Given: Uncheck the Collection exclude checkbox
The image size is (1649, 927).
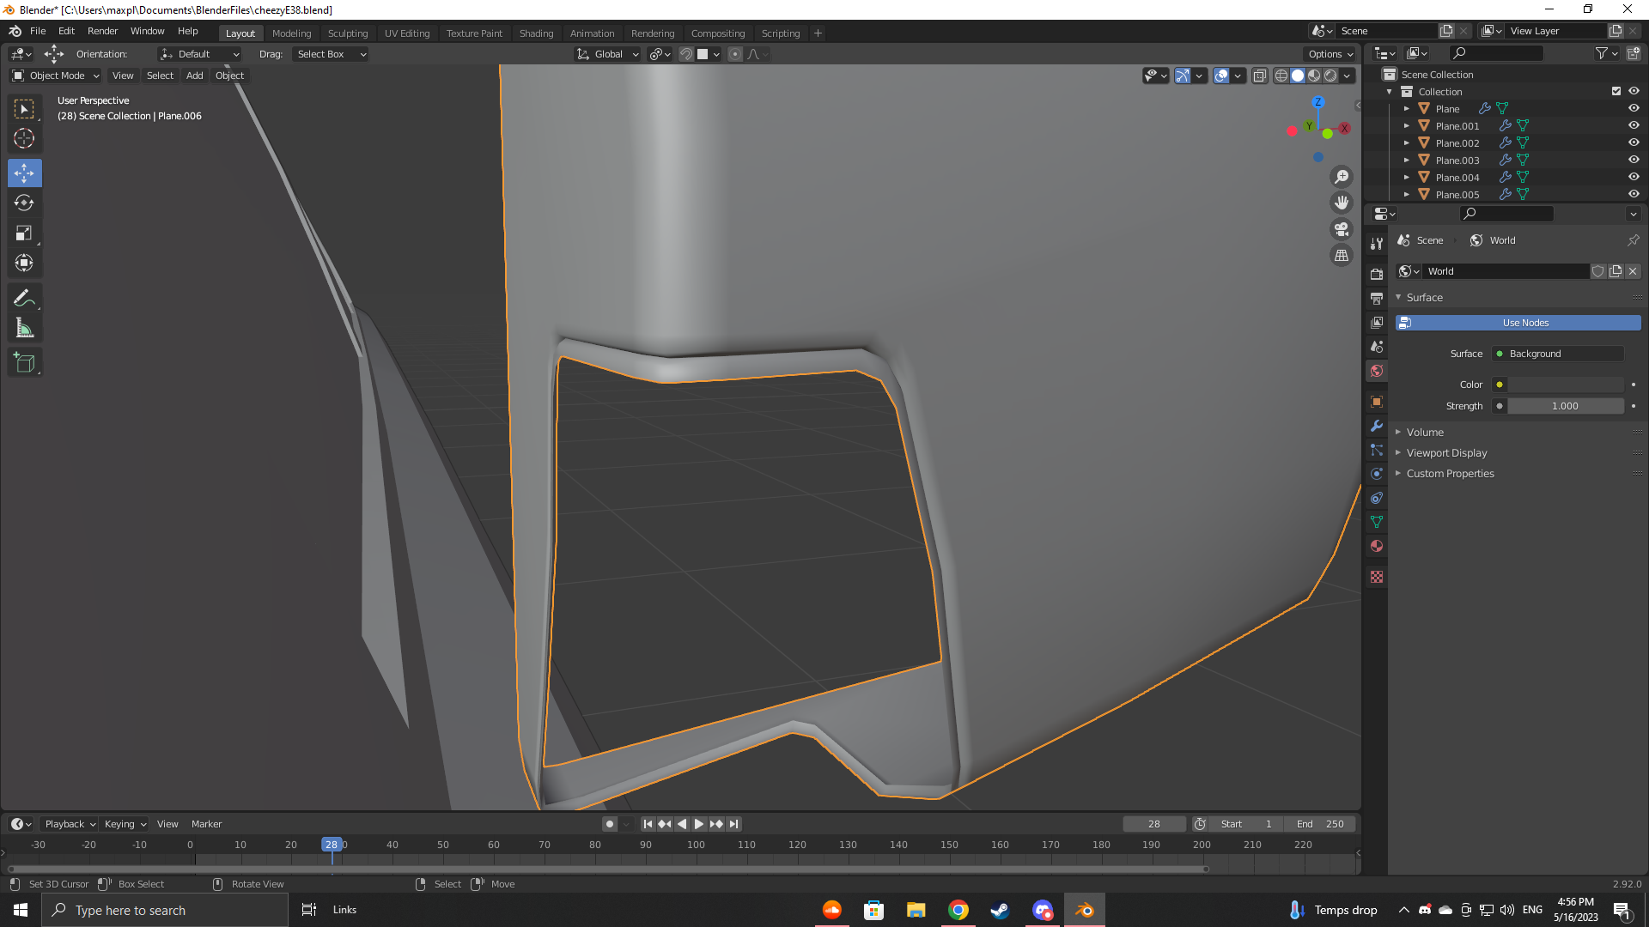Looking at the screenshot, I should [x=1616, y=91].
